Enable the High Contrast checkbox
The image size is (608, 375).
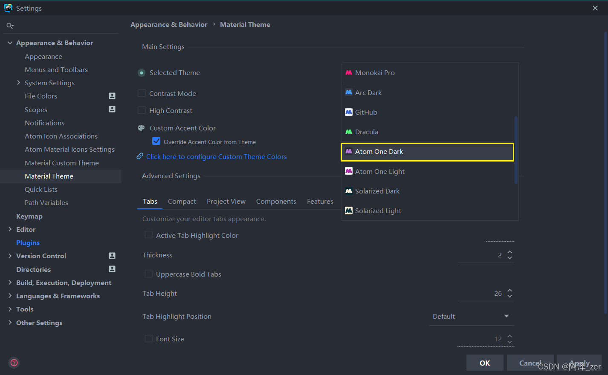point(142,110)
